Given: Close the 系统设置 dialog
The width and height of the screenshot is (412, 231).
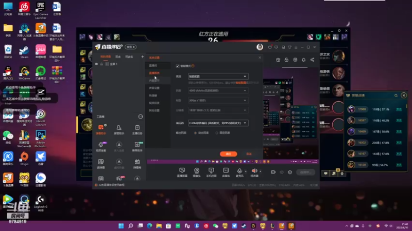Looking at the screenshot, I should [x=260, y=57].
